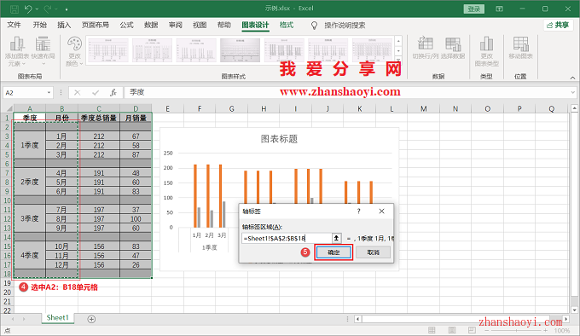Switch to the Home tab
This screenshot has width=580, height=336.
[39, 25]
